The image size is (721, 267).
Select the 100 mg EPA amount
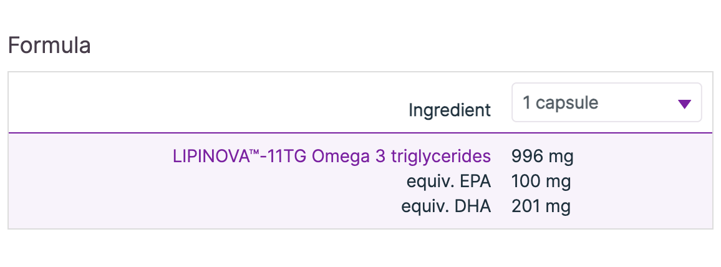(541, 182)
